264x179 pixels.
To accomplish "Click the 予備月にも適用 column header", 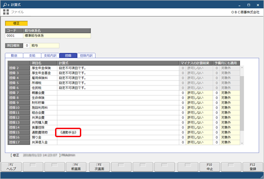I will point(227,63).
